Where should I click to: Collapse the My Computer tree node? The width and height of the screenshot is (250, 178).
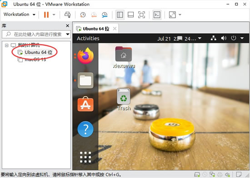(6, 45)
